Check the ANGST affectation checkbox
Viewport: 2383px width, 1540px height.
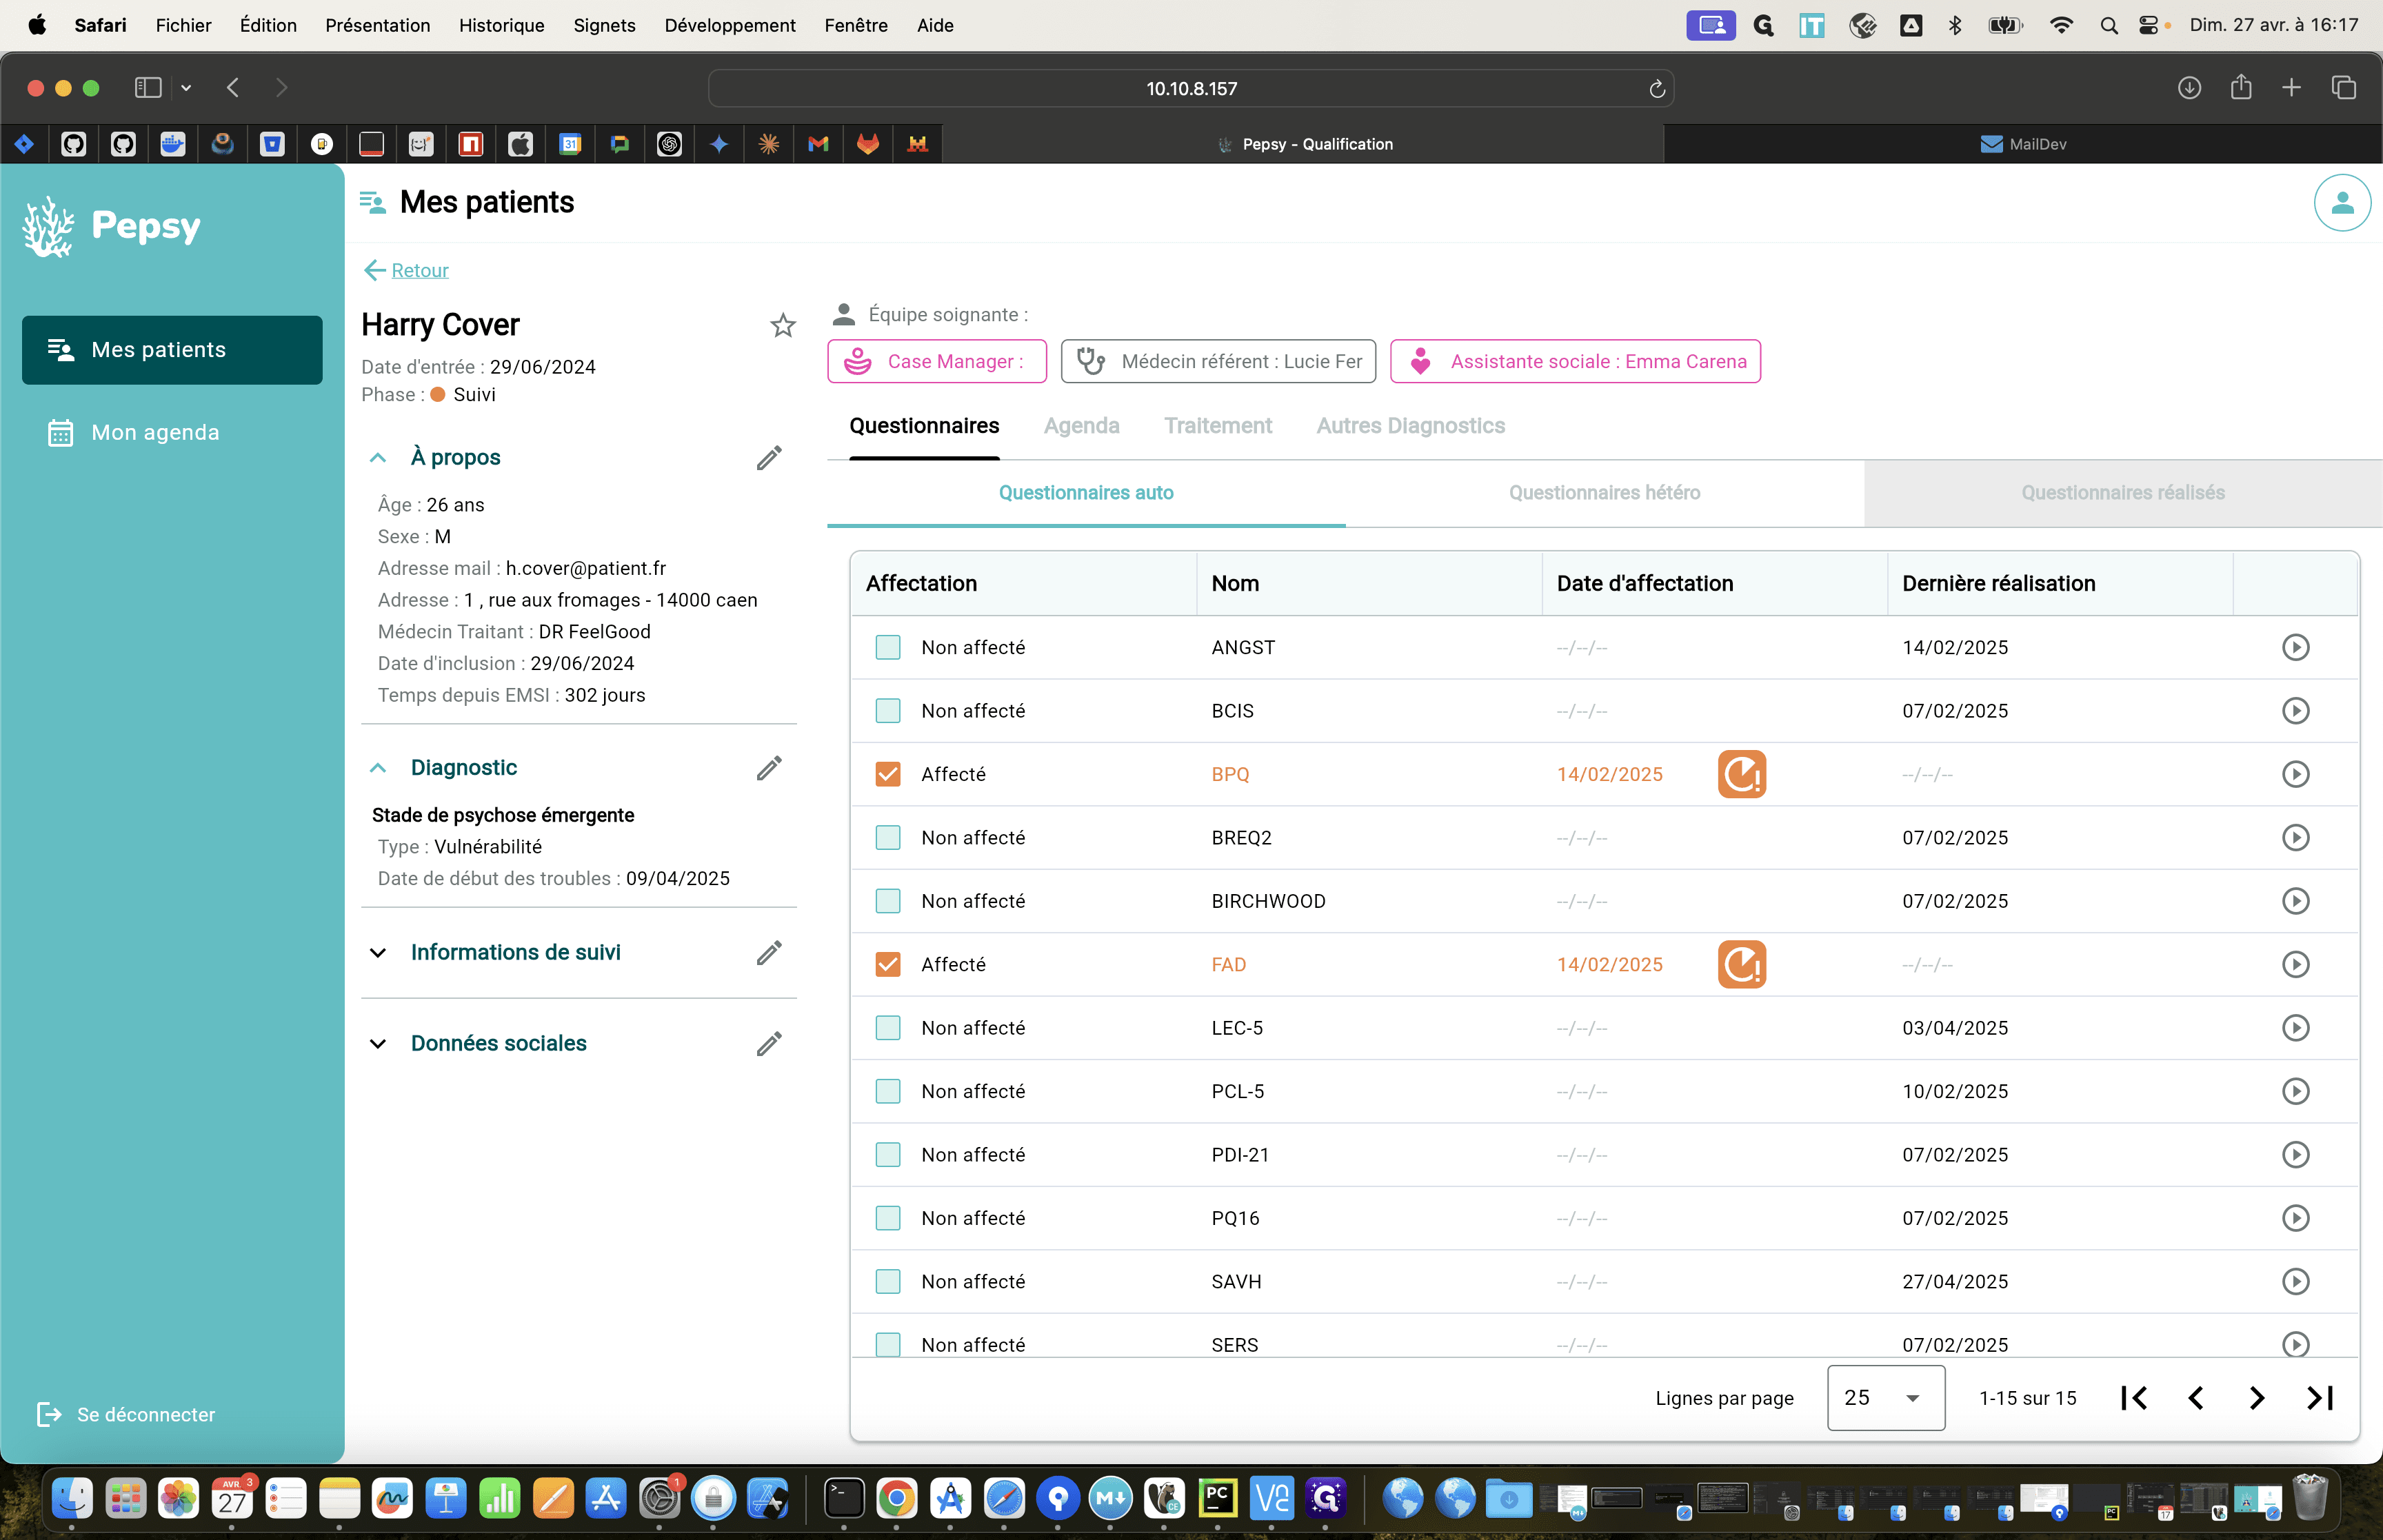click(x=888, y=648)
